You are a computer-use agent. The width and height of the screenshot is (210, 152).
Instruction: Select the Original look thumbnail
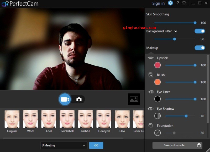(x=12, y=119)
